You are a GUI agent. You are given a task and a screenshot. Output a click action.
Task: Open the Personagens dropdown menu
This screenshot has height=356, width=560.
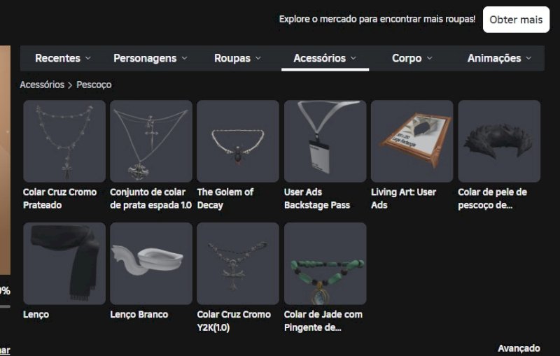coord(150,58)
